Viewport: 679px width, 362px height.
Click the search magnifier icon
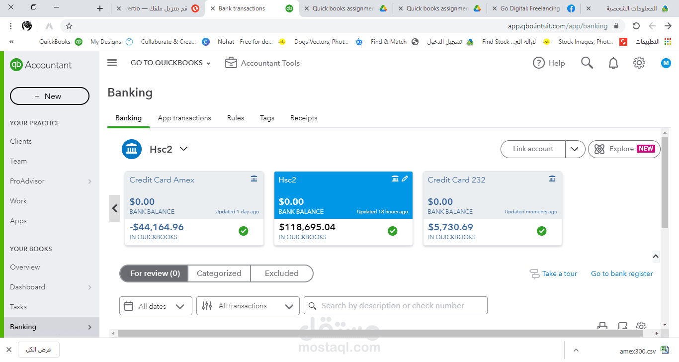[587, 63]
